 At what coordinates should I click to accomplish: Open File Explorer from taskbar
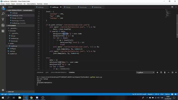coord(20,97)
